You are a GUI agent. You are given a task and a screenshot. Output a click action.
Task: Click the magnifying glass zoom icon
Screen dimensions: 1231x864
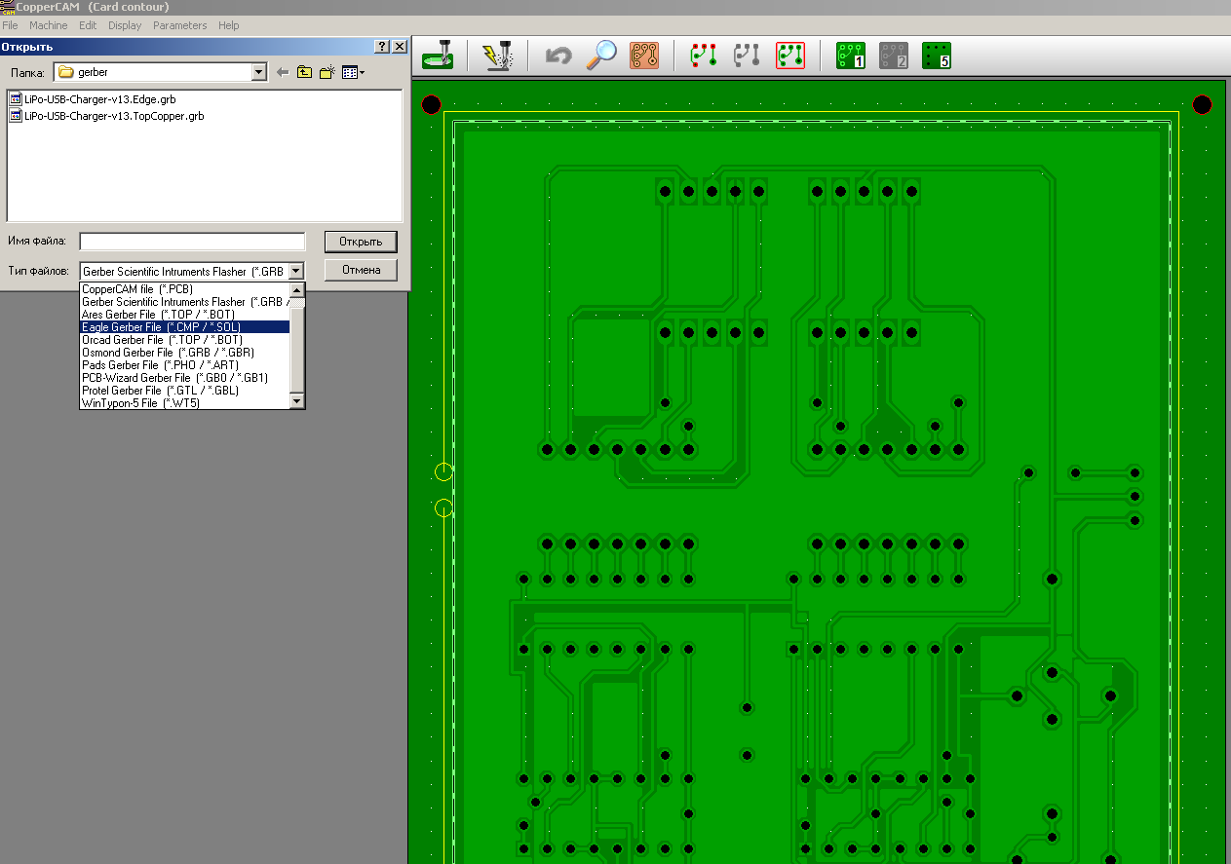point(600,56)
